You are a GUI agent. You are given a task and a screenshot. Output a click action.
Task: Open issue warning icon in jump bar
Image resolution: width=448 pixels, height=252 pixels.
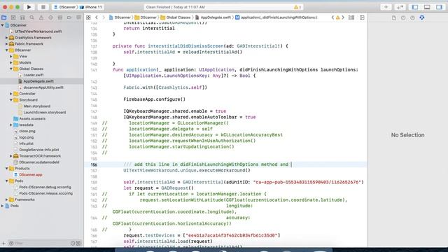[337, 17]
